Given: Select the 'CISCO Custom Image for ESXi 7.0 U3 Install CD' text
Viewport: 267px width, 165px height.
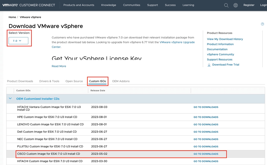Looking at the screenshot, I should [49, 154].
